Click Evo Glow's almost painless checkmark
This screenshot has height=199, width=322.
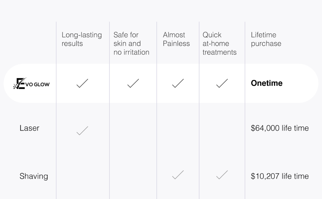pyautogui.click(x=178, y=83)
